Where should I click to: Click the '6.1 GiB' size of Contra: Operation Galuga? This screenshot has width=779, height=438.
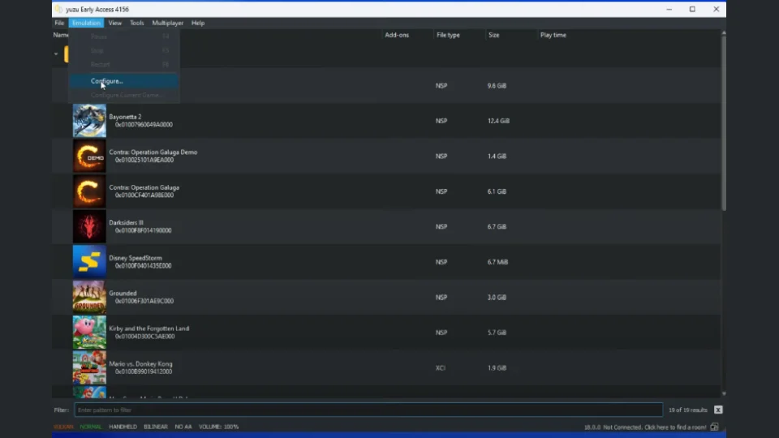click(x=497, y=191)
